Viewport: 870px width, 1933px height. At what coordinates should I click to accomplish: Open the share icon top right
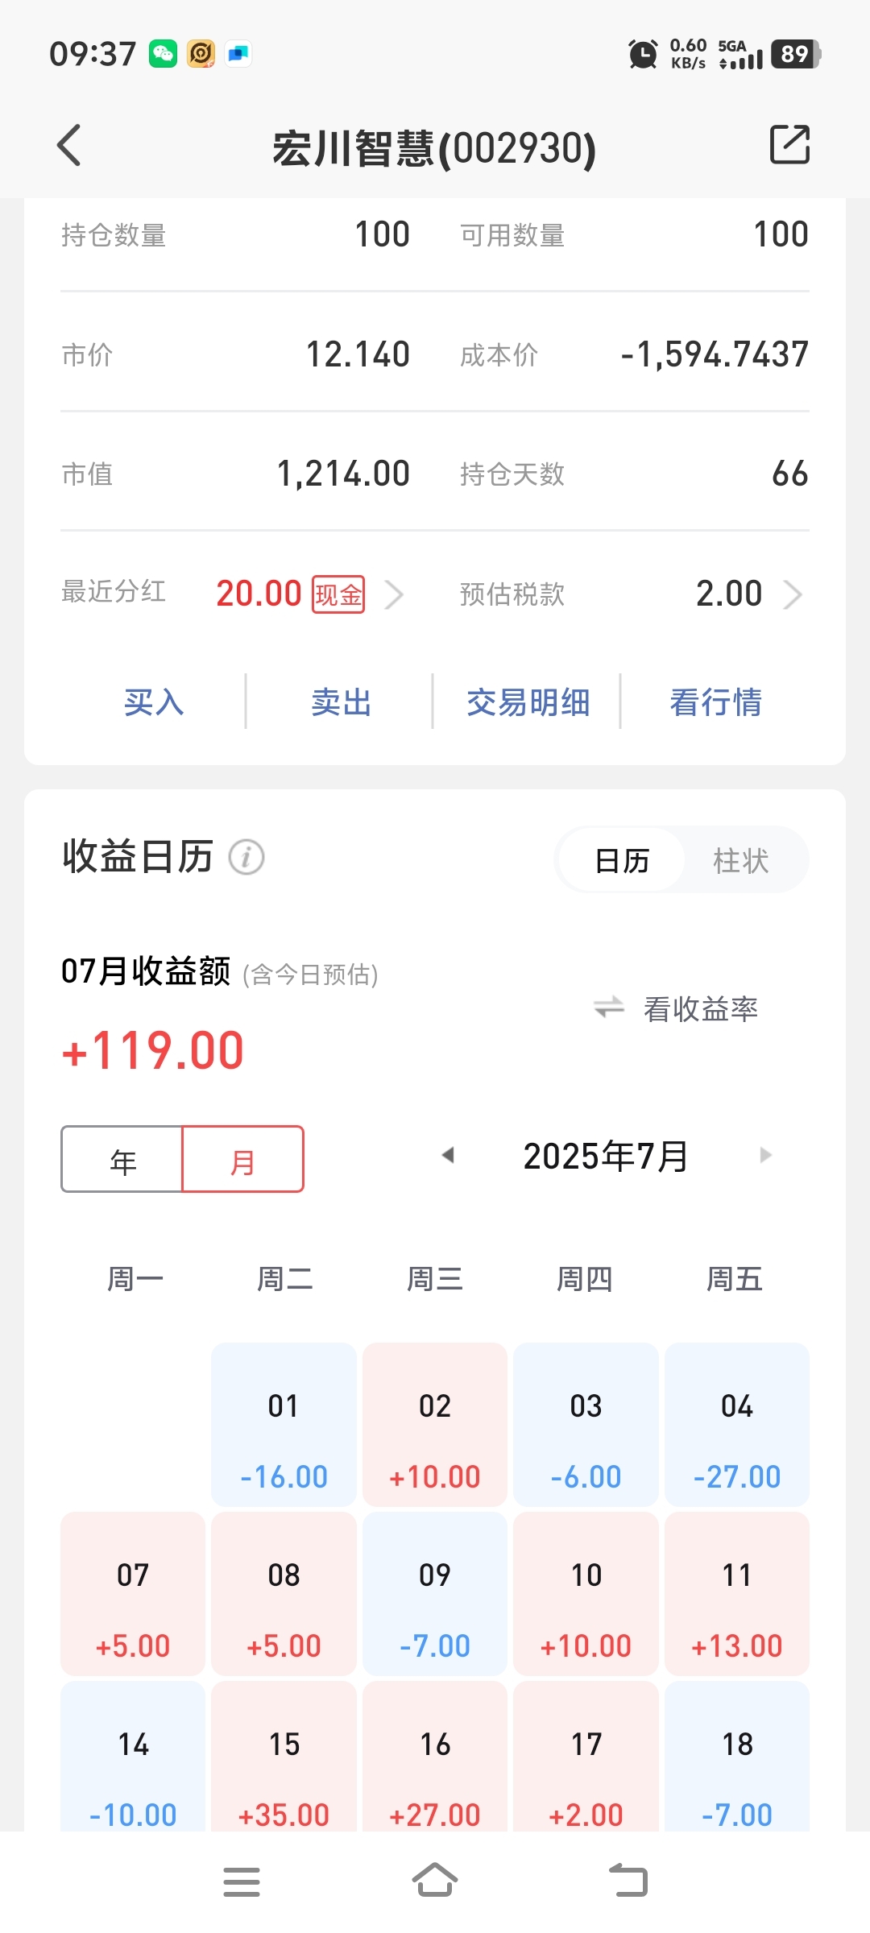pos(789,145)
